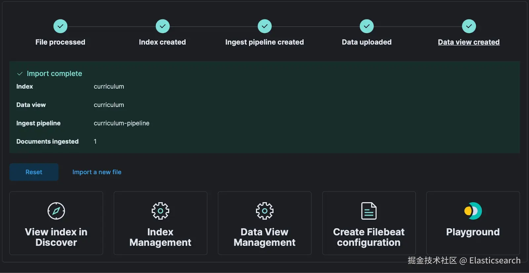Viewport: 529px width, 273px height.
Task: Click the Index Management gear icon
Action: click(x=160, y=211)
